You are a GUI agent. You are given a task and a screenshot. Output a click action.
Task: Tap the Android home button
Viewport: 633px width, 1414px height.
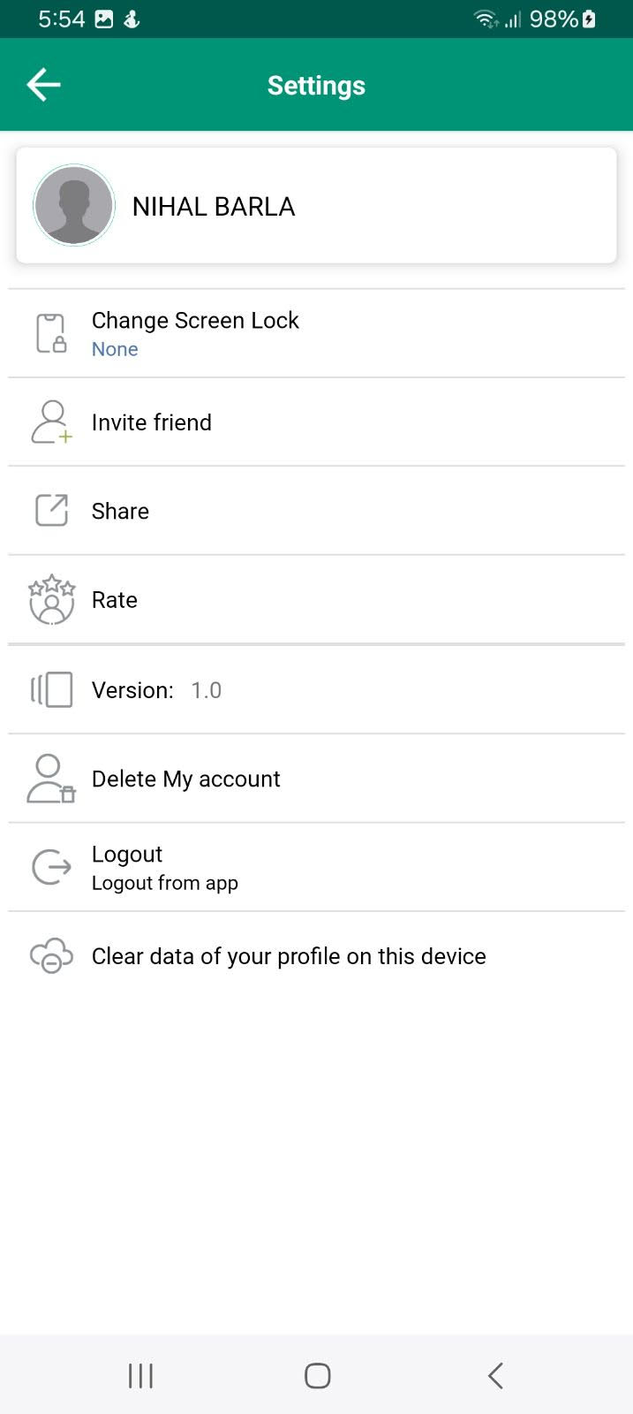click(x=317, y=1375)
